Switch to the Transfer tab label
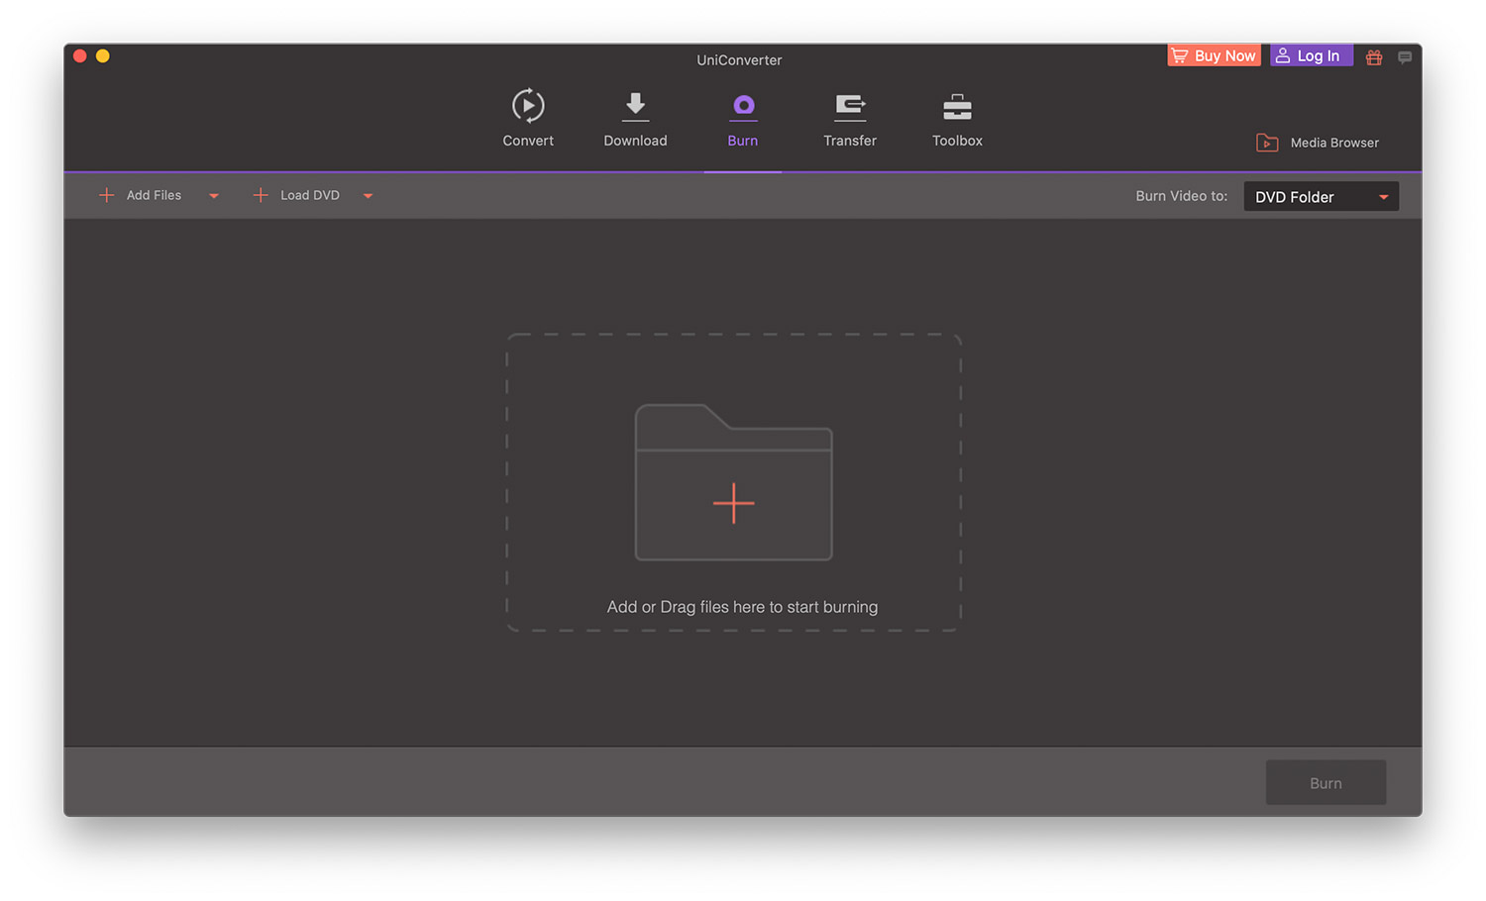This screenshot has height=901, width=1486. (850, 141)
